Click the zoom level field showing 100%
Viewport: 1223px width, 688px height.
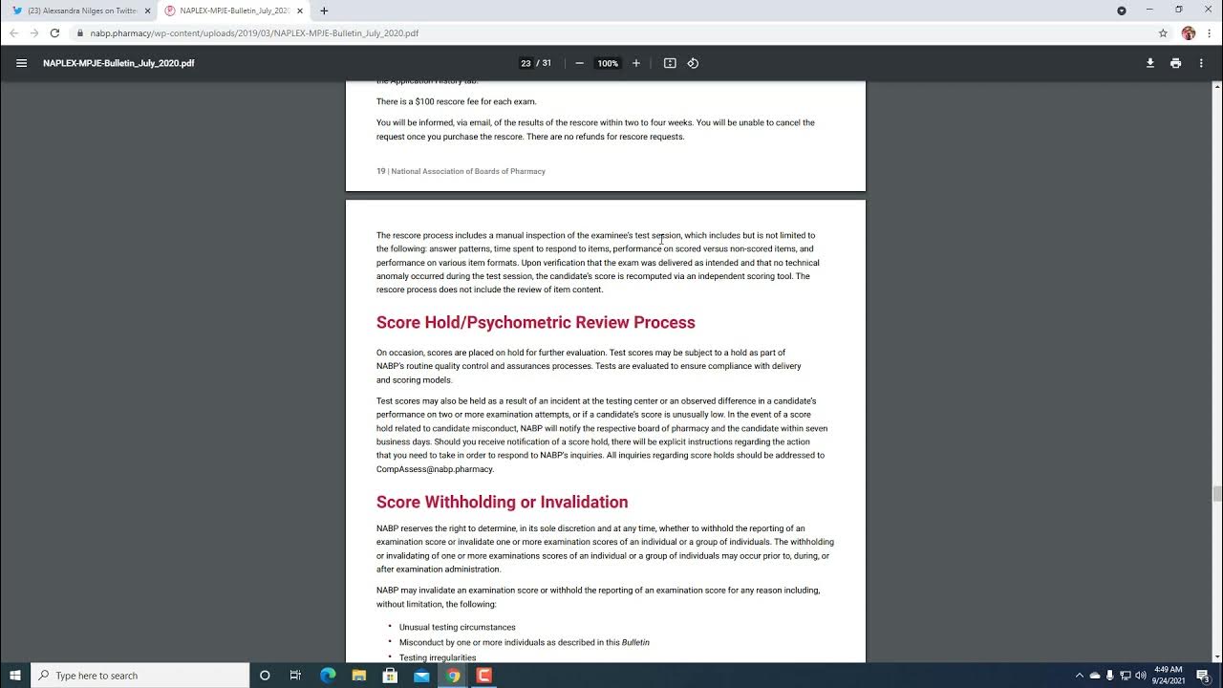tap(608, 63)
